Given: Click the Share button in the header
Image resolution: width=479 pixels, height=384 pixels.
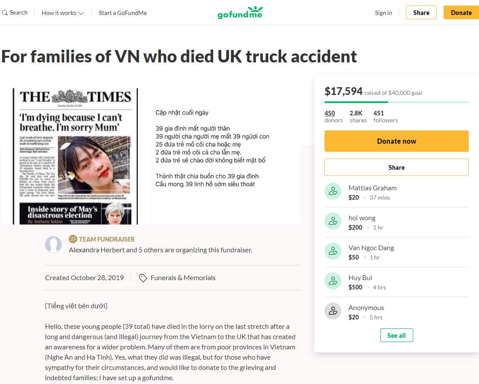Looking at the screenshot, I should click(x=421, y=12).
